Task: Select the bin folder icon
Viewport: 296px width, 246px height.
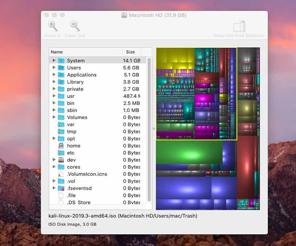Action: tap(61, 103)
